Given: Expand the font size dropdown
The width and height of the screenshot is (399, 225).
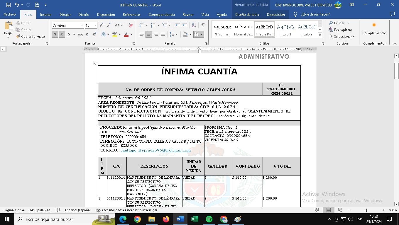Looking at the screenshot, I should tap(95, 26).
